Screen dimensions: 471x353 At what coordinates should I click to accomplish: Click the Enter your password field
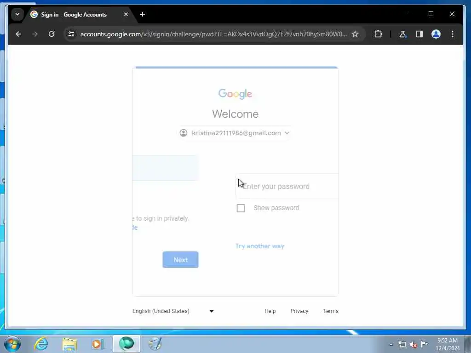coord(287,186)
